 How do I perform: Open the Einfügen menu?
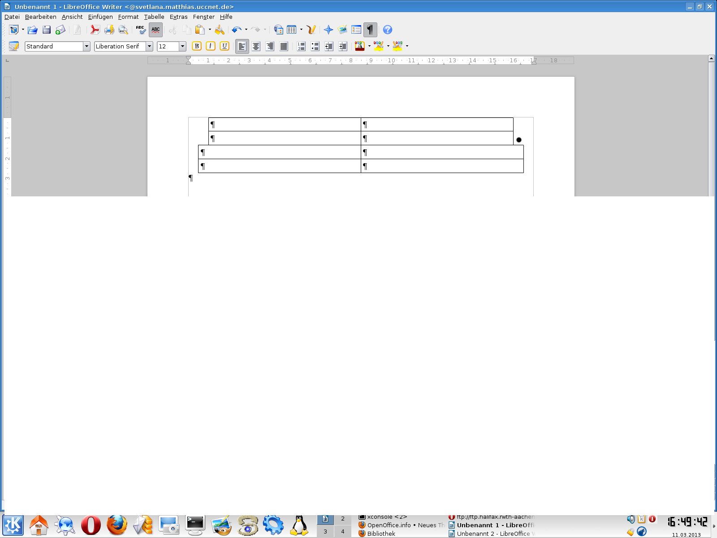coord(100,17)
